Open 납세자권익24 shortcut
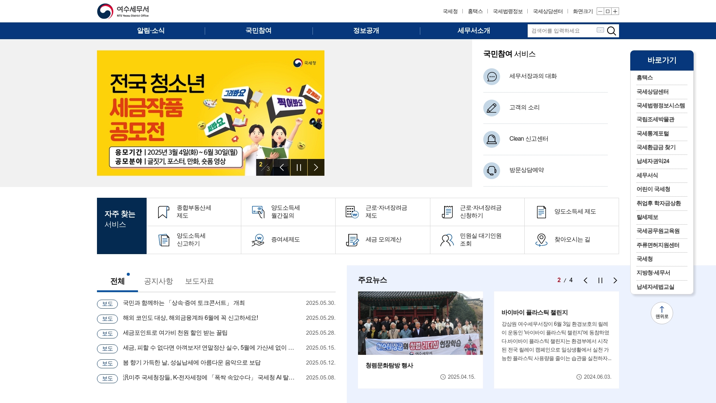The width and height of the screenshot is (716, 403). pos(653,161)
